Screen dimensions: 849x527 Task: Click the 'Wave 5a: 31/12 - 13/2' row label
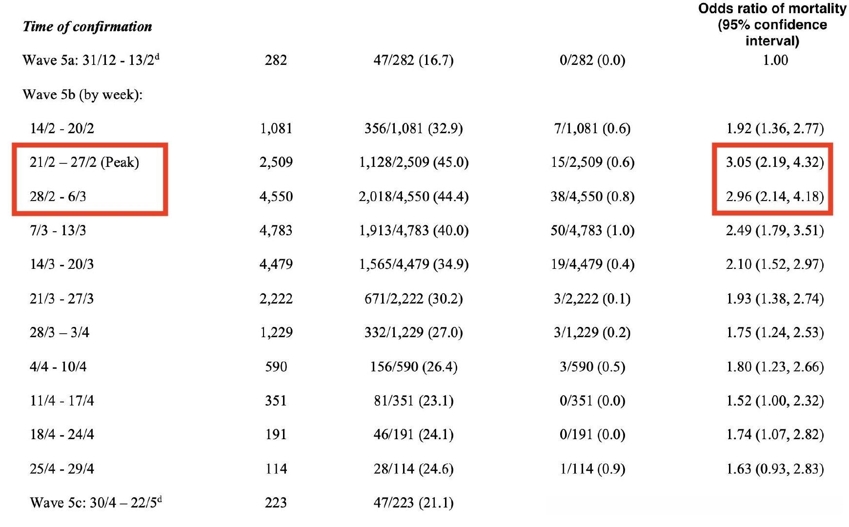tap(91, 60)
